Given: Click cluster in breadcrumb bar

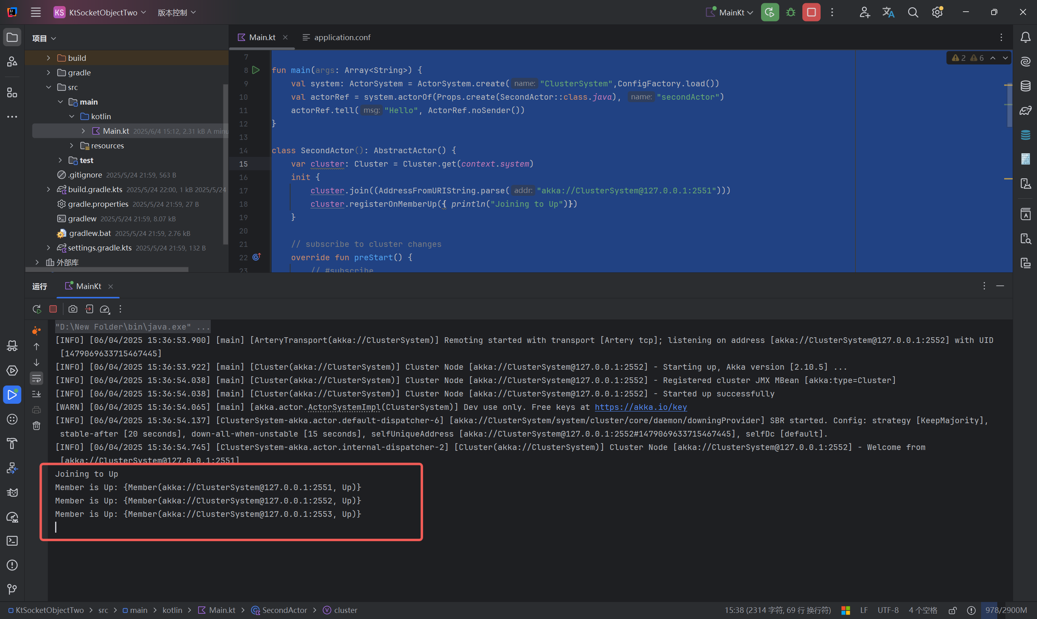Looking at the screenshot, I should coord(340,610).
